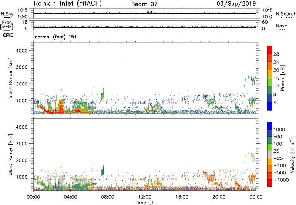This screenshot has width=296, height=205.
Task: Click the green echo near 07:30 in power panel
Action: point(102,94)
